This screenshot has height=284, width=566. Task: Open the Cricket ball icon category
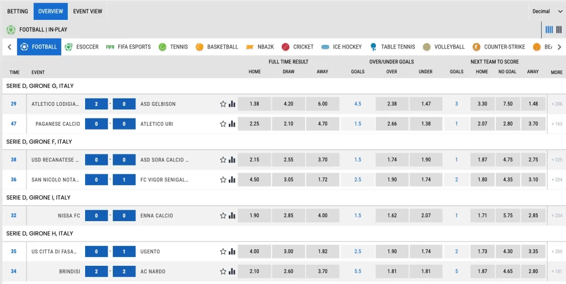(285, 47)
